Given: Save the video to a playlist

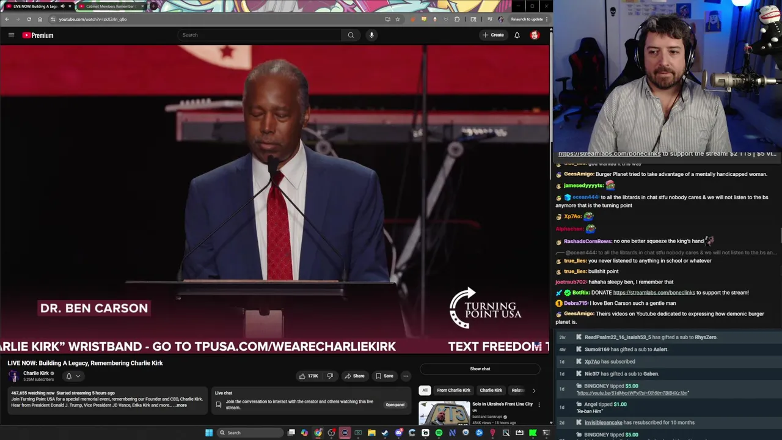Looking at the screenshot, I should pyautogui.click(x=384, y=376).
